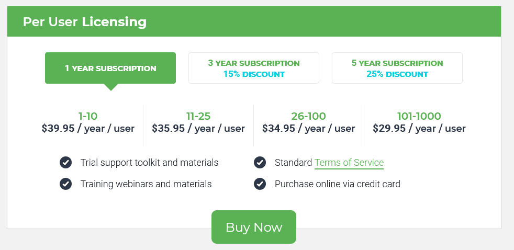Viewport: 514px width, 250px height.
Task: Click the $29.95 / year / user price
Action: [x=419, y=129]
